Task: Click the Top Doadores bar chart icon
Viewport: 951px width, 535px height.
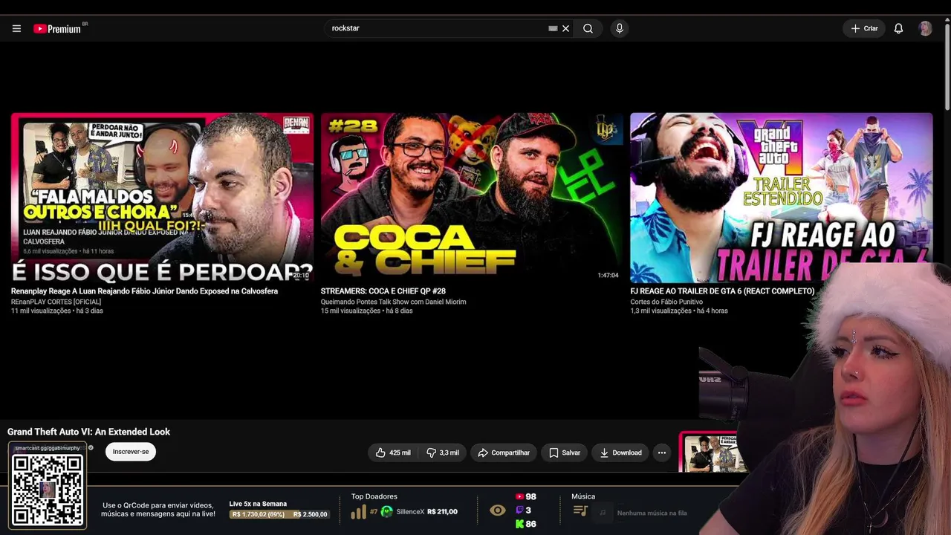Action: pyautogui.click(x=358, y=512)
